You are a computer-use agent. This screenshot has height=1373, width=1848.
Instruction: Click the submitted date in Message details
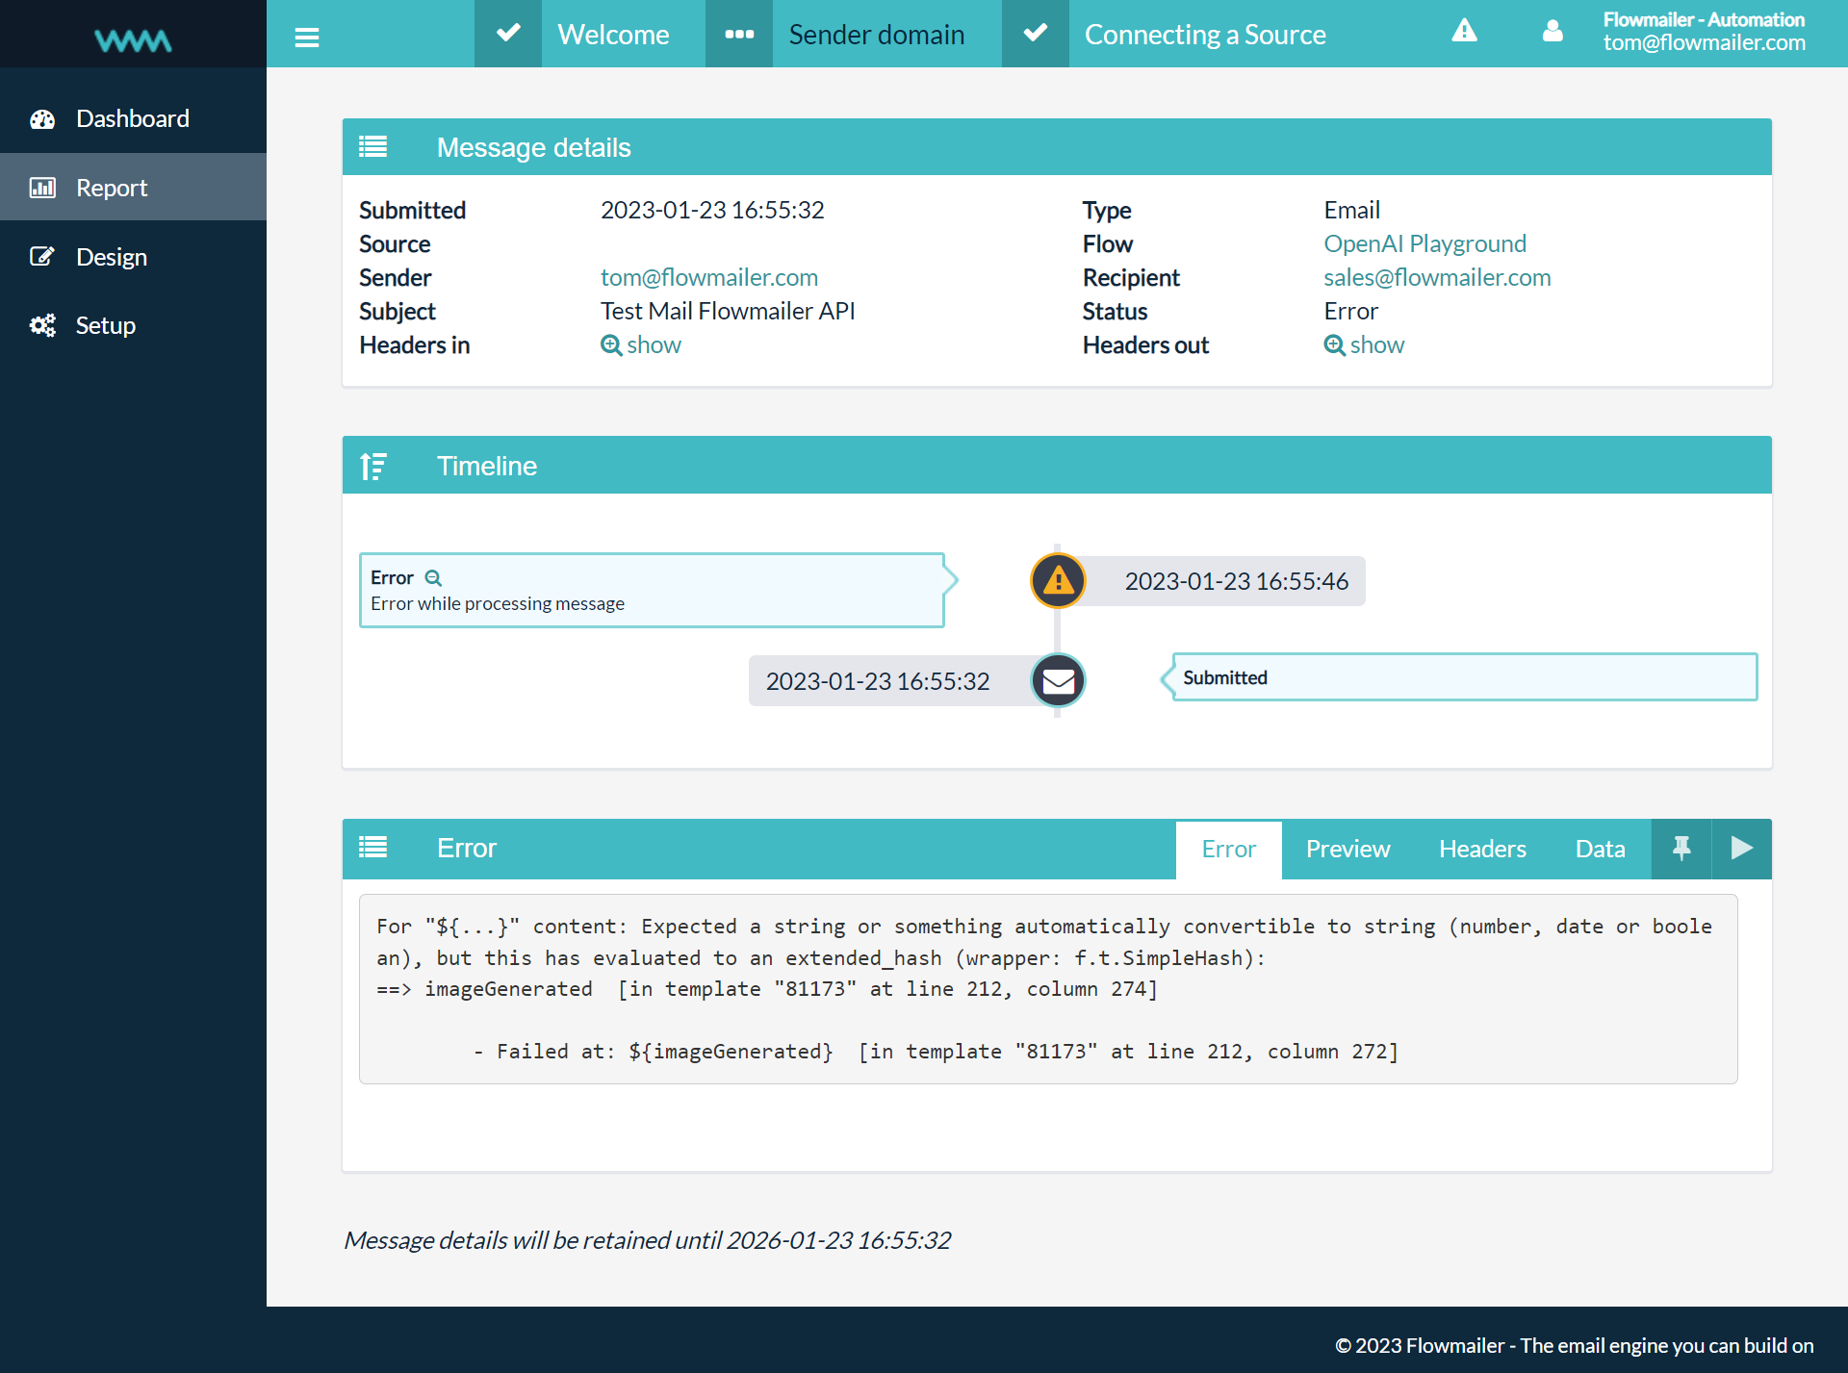pyautogui.click(x=712, y=211)
